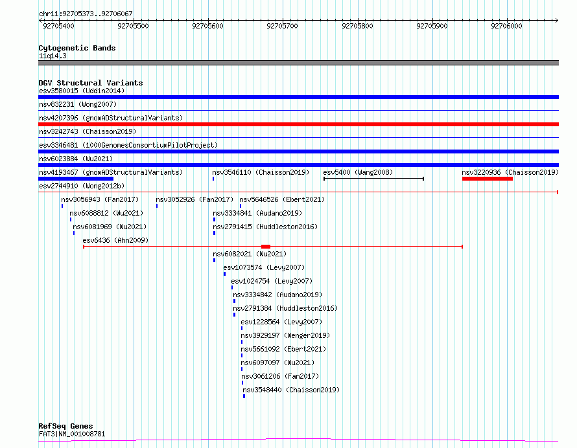Image resolution: width=577 pixels, height=448 pixels.
Task: Click the blue marker below nsv3548440
Action: (x=244, y=396)
